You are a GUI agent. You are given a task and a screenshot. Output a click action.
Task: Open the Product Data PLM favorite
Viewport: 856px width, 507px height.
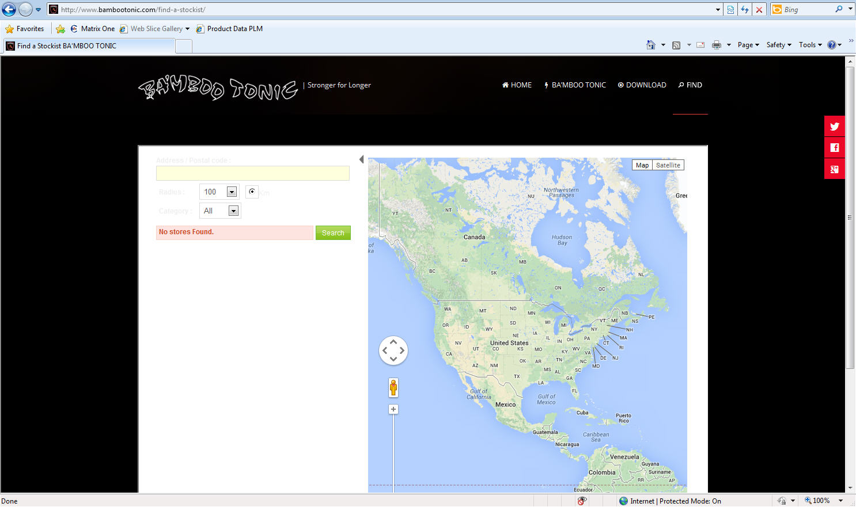coord(229,29)
